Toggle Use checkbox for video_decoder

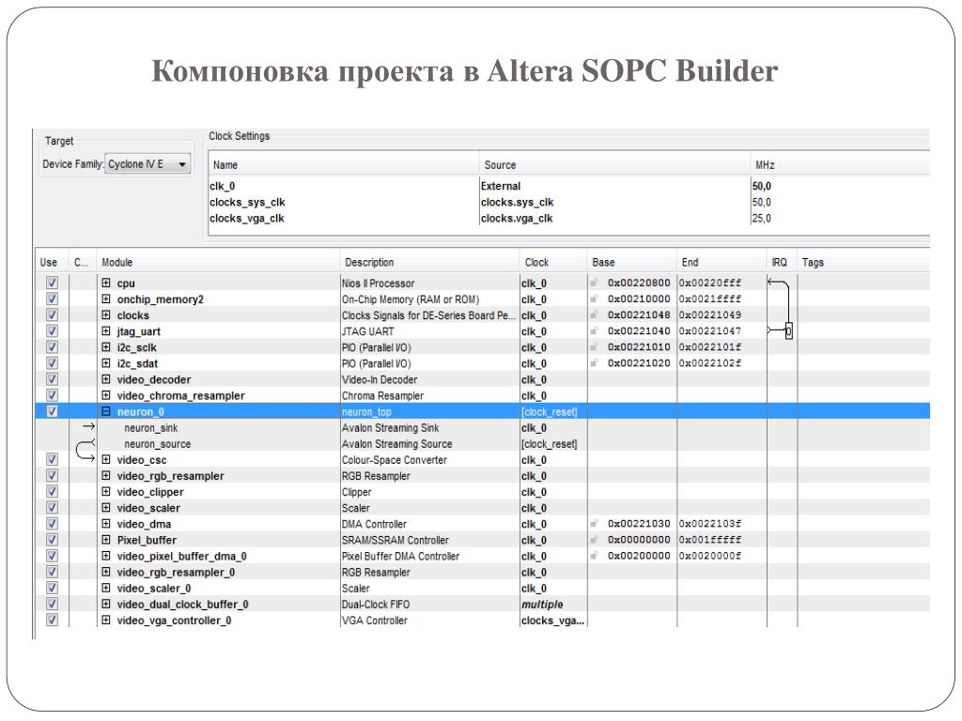[53, 379]
